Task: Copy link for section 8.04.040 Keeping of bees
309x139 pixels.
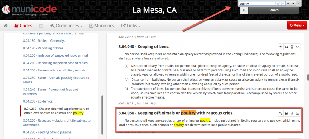Action: click(280, 47)
